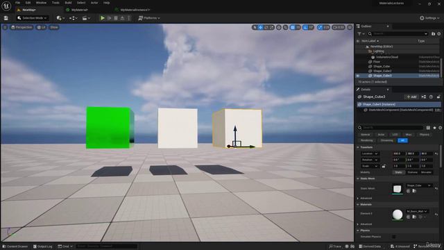Select the Physics filter in Details
Image resolution: width=444 pixels, height=250 pixels.
pyautogui.click(x=424, y=135)
